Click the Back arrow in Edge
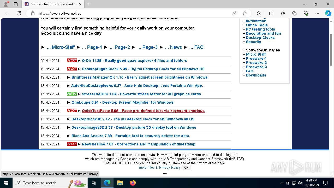 [x=7, y=13]
